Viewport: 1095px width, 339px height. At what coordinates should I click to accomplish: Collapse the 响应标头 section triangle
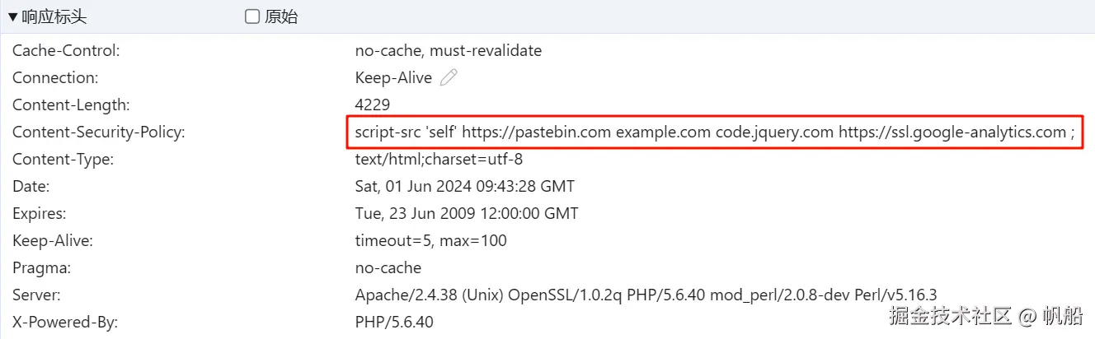click(x=12, y=16)
